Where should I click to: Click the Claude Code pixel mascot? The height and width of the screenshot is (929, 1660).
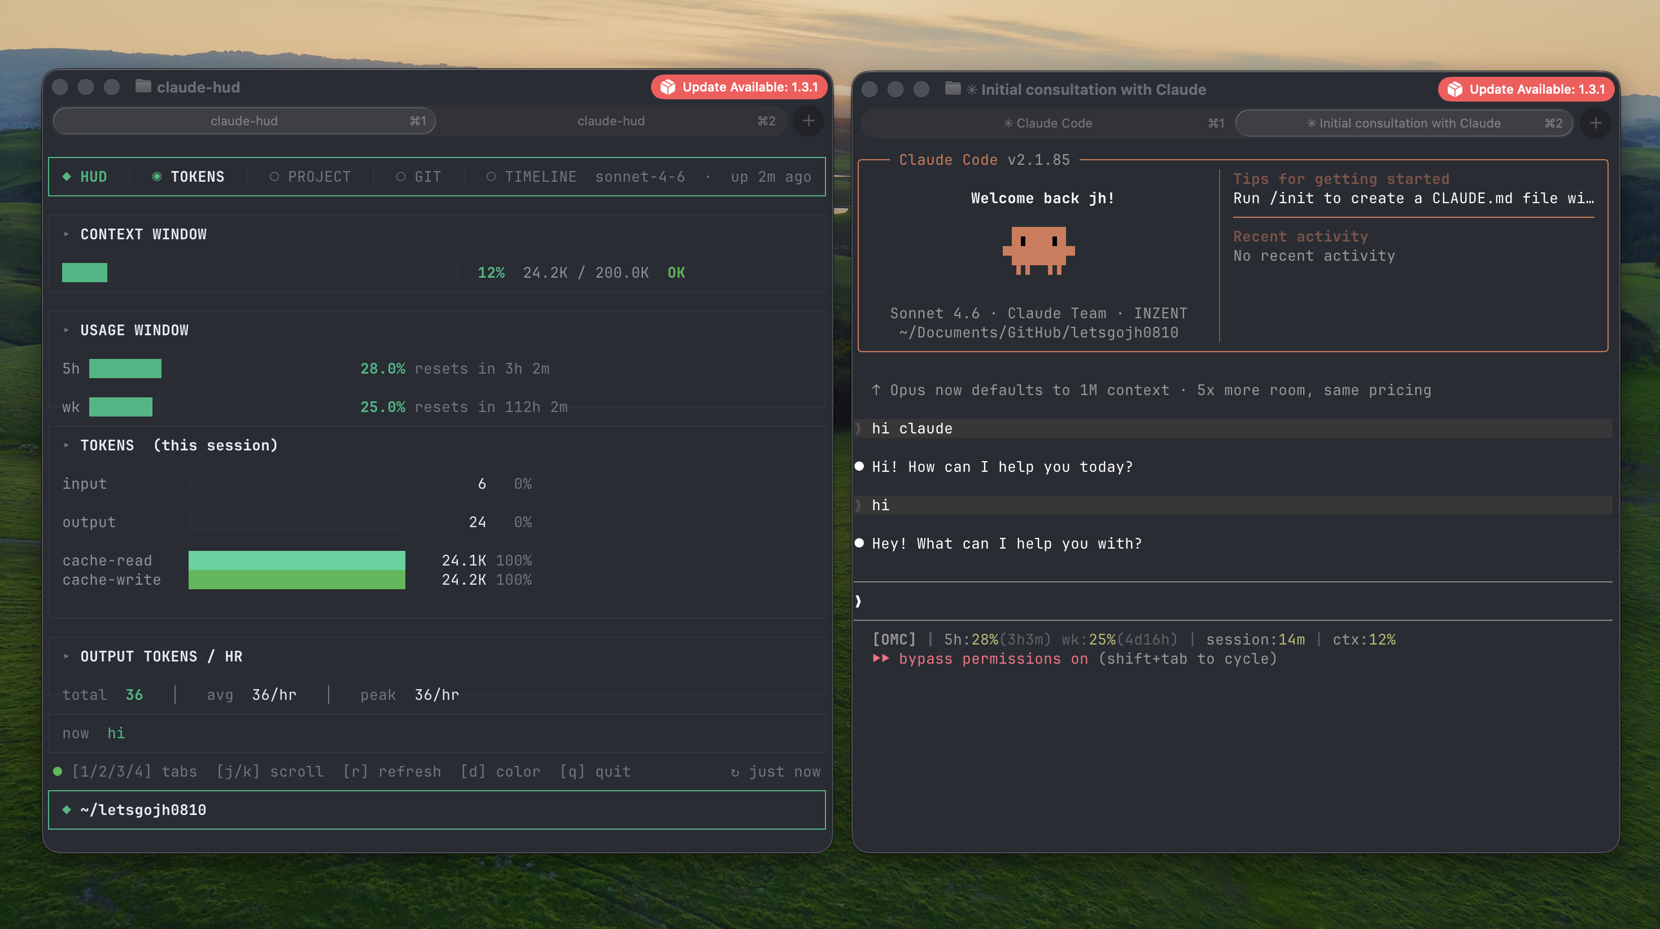click(x=1038, y=251)
